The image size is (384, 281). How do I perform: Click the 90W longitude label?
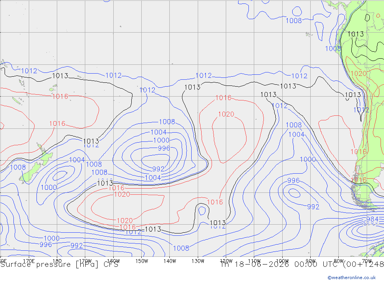pyautogui.click(x=311, y=261)
